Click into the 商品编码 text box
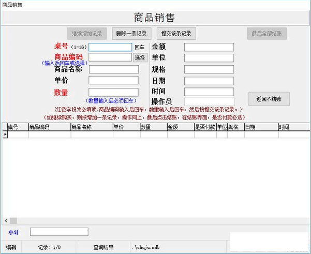 pos(110,58)
